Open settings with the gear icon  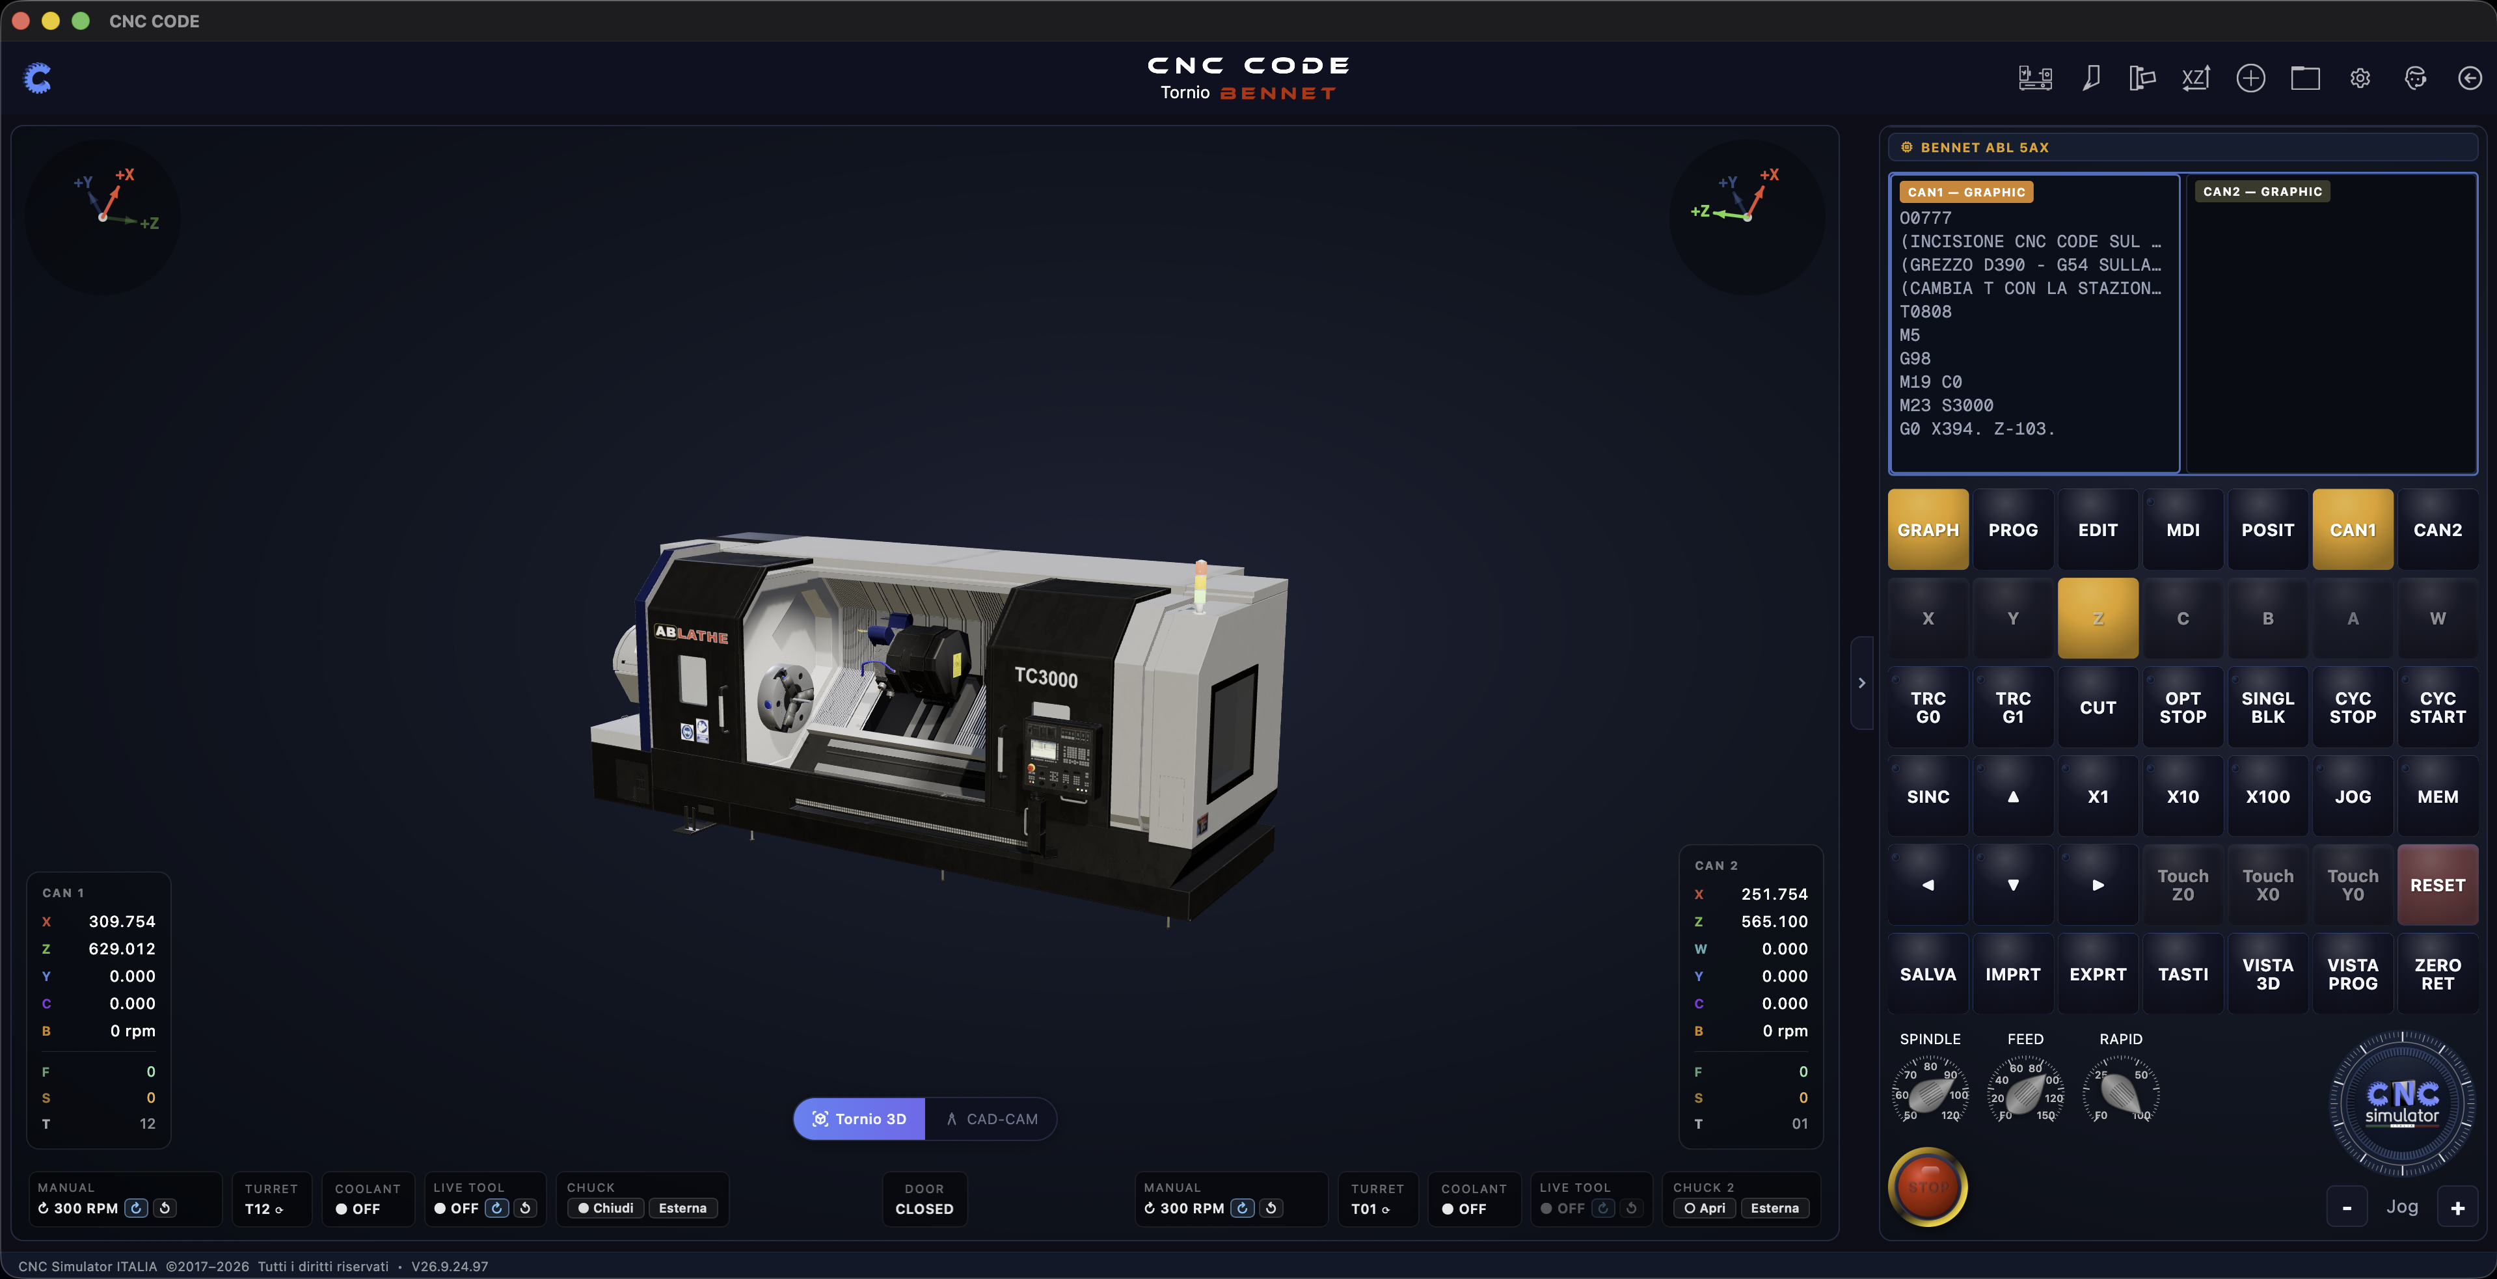pos(2360,79)
